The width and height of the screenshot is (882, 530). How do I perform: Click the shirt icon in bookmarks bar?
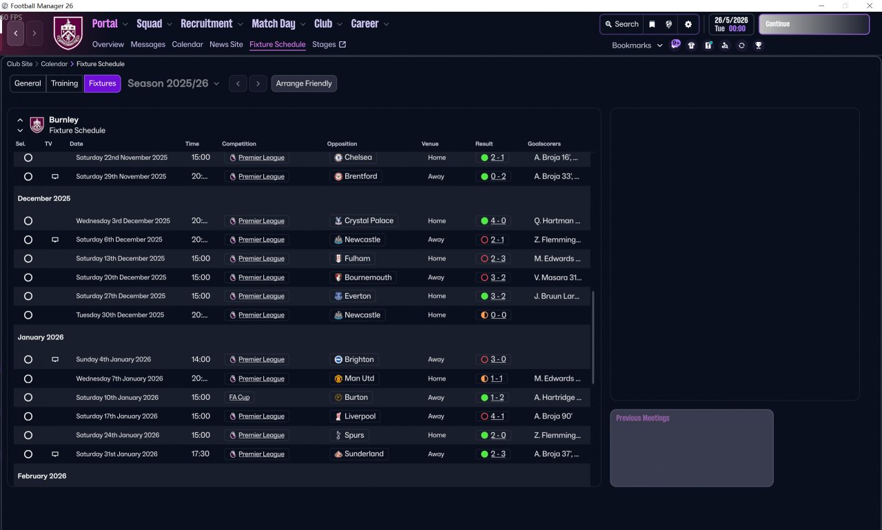[692, 45]
